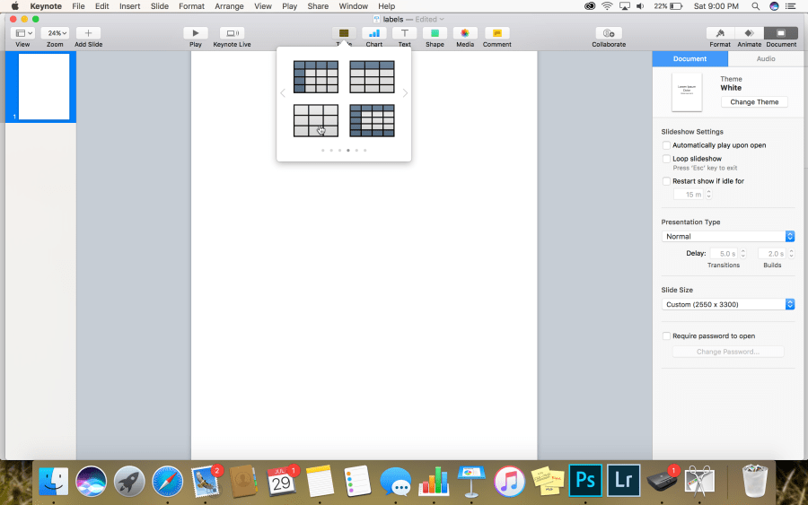Show the Animate inspector

pyautogui.click(x=750, y=33)
